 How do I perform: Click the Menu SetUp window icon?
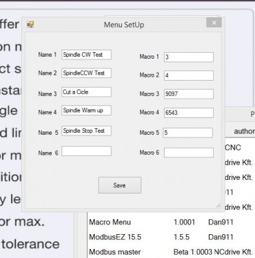(30, 25)
